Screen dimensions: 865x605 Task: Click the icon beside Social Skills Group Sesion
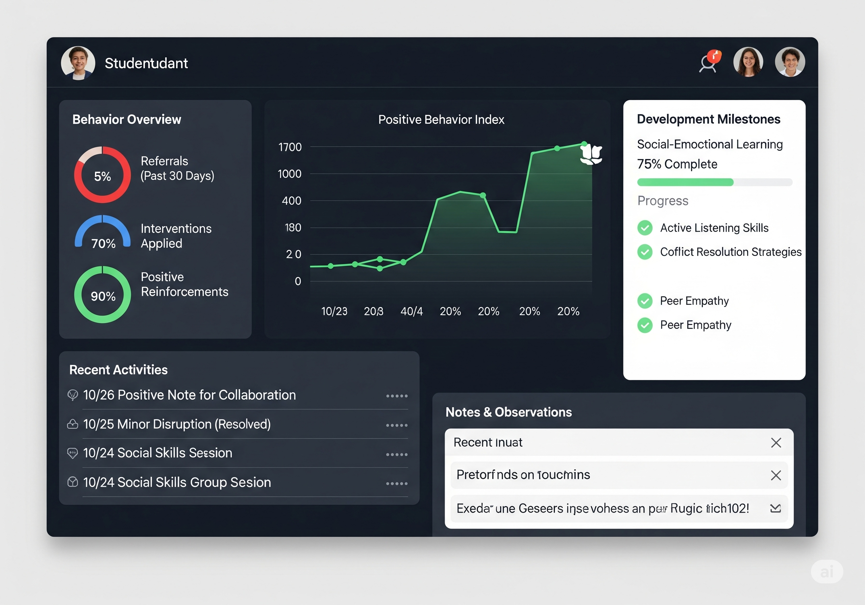pos(73,482)
